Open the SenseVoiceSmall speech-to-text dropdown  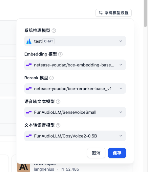point(75,112)
